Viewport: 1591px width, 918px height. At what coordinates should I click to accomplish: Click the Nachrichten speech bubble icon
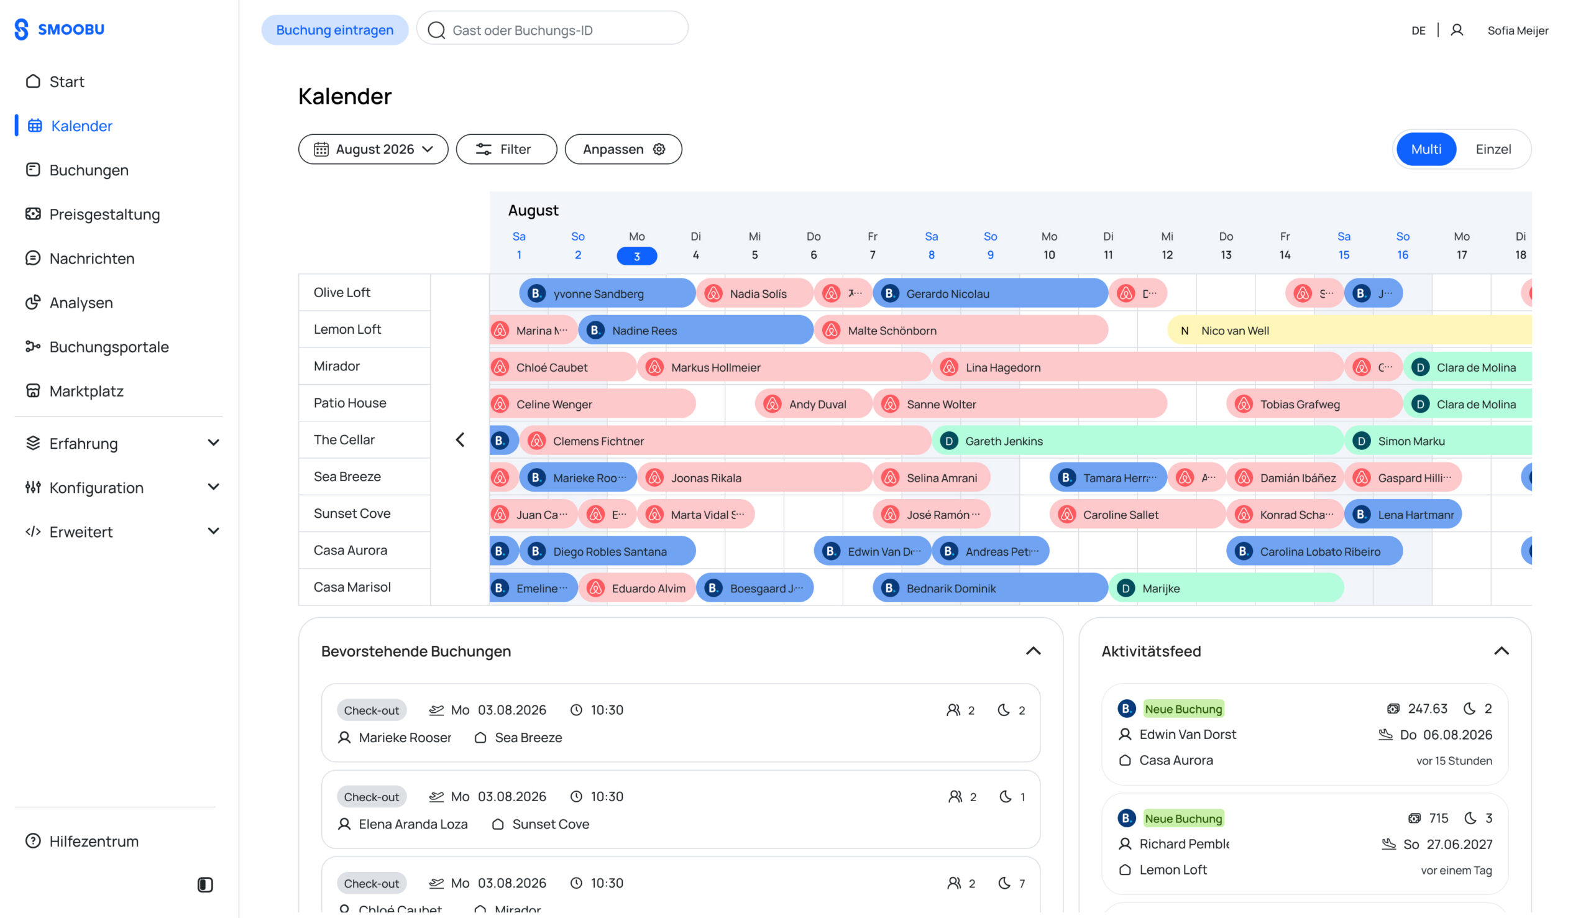tap(33, 259)
